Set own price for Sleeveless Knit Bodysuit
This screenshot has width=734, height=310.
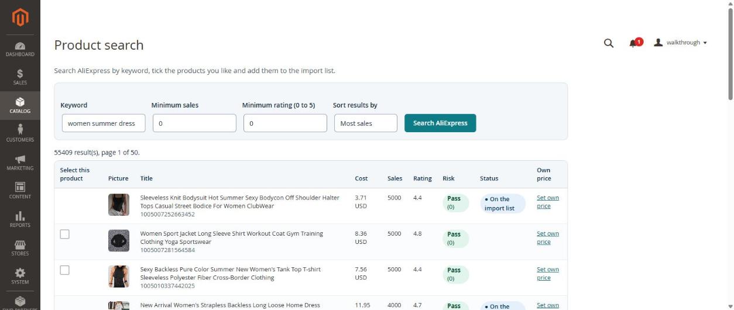pos(548,202)
